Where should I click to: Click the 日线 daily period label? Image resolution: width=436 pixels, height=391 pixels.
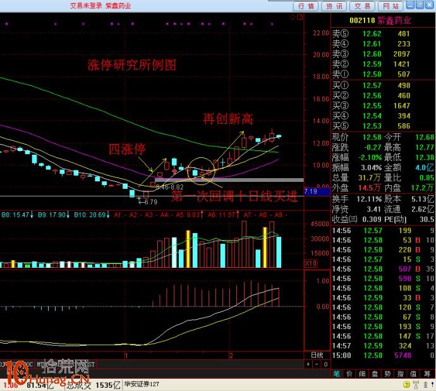tap(317, 355)
